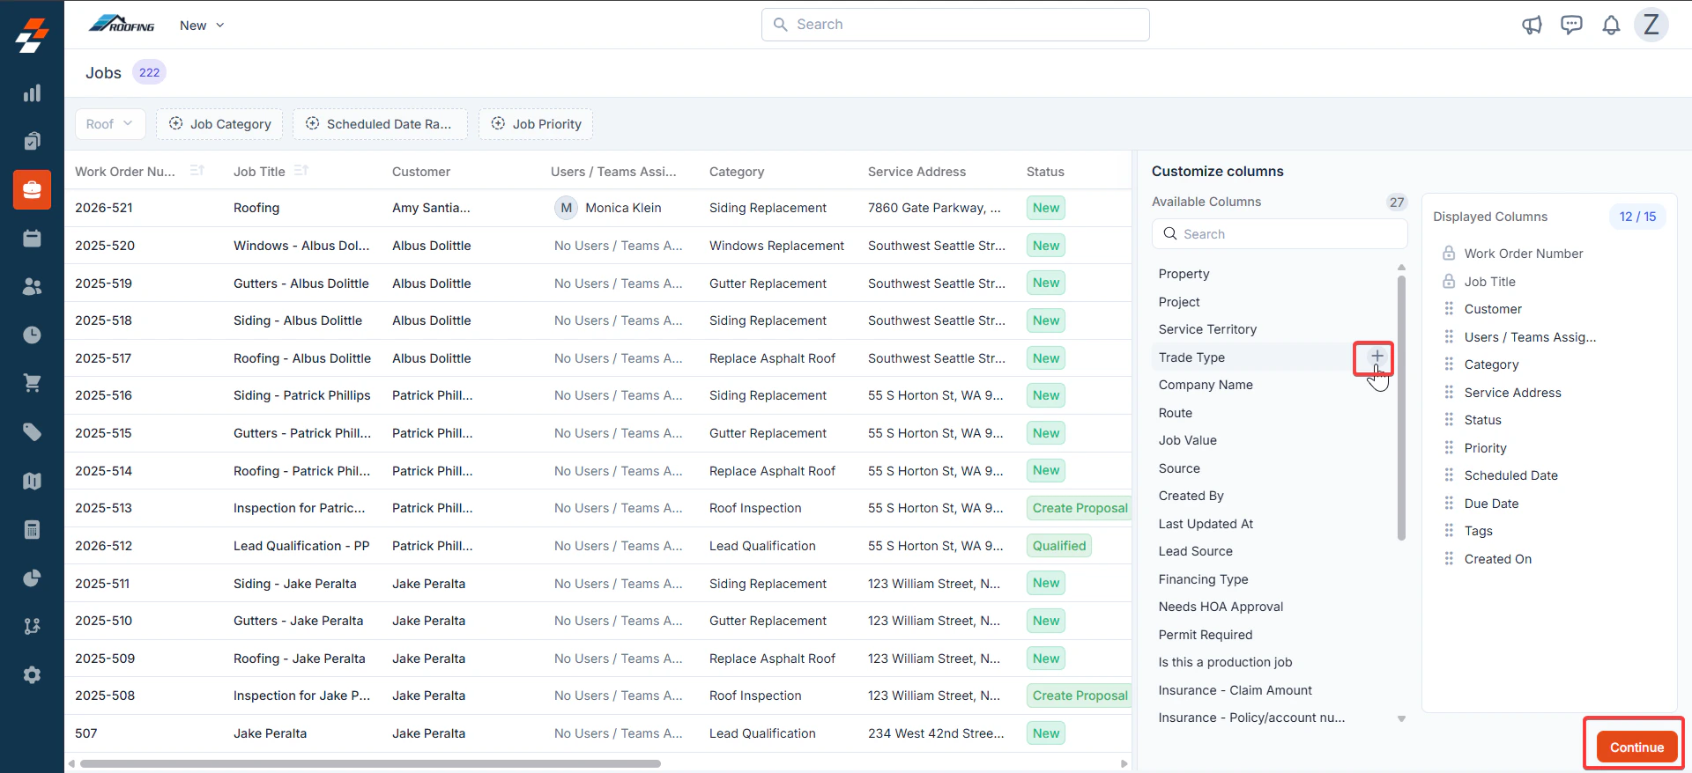Image resolution: width=1692 pixels, height=773 pixels.
Task: Open the workflow branch sidebar icon
Action: pyautogui.click(x=32, y=626)
